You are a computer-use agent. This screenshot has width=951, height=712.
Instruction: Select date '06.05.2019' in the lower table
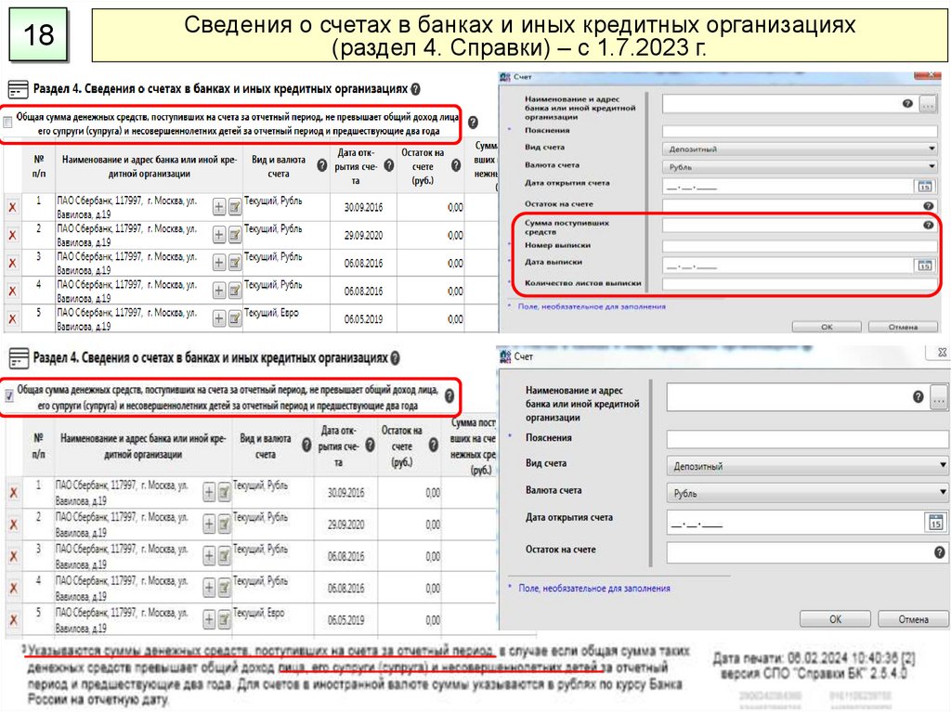click(345, 620)
